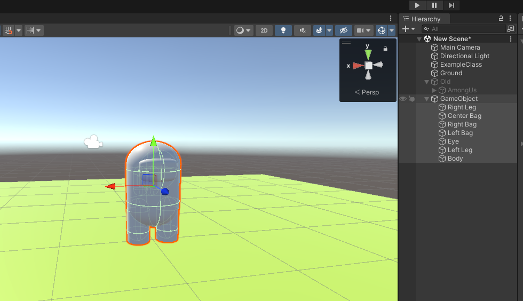Select the Old object row
Screen dimensions: 523x301
(445, 82)
